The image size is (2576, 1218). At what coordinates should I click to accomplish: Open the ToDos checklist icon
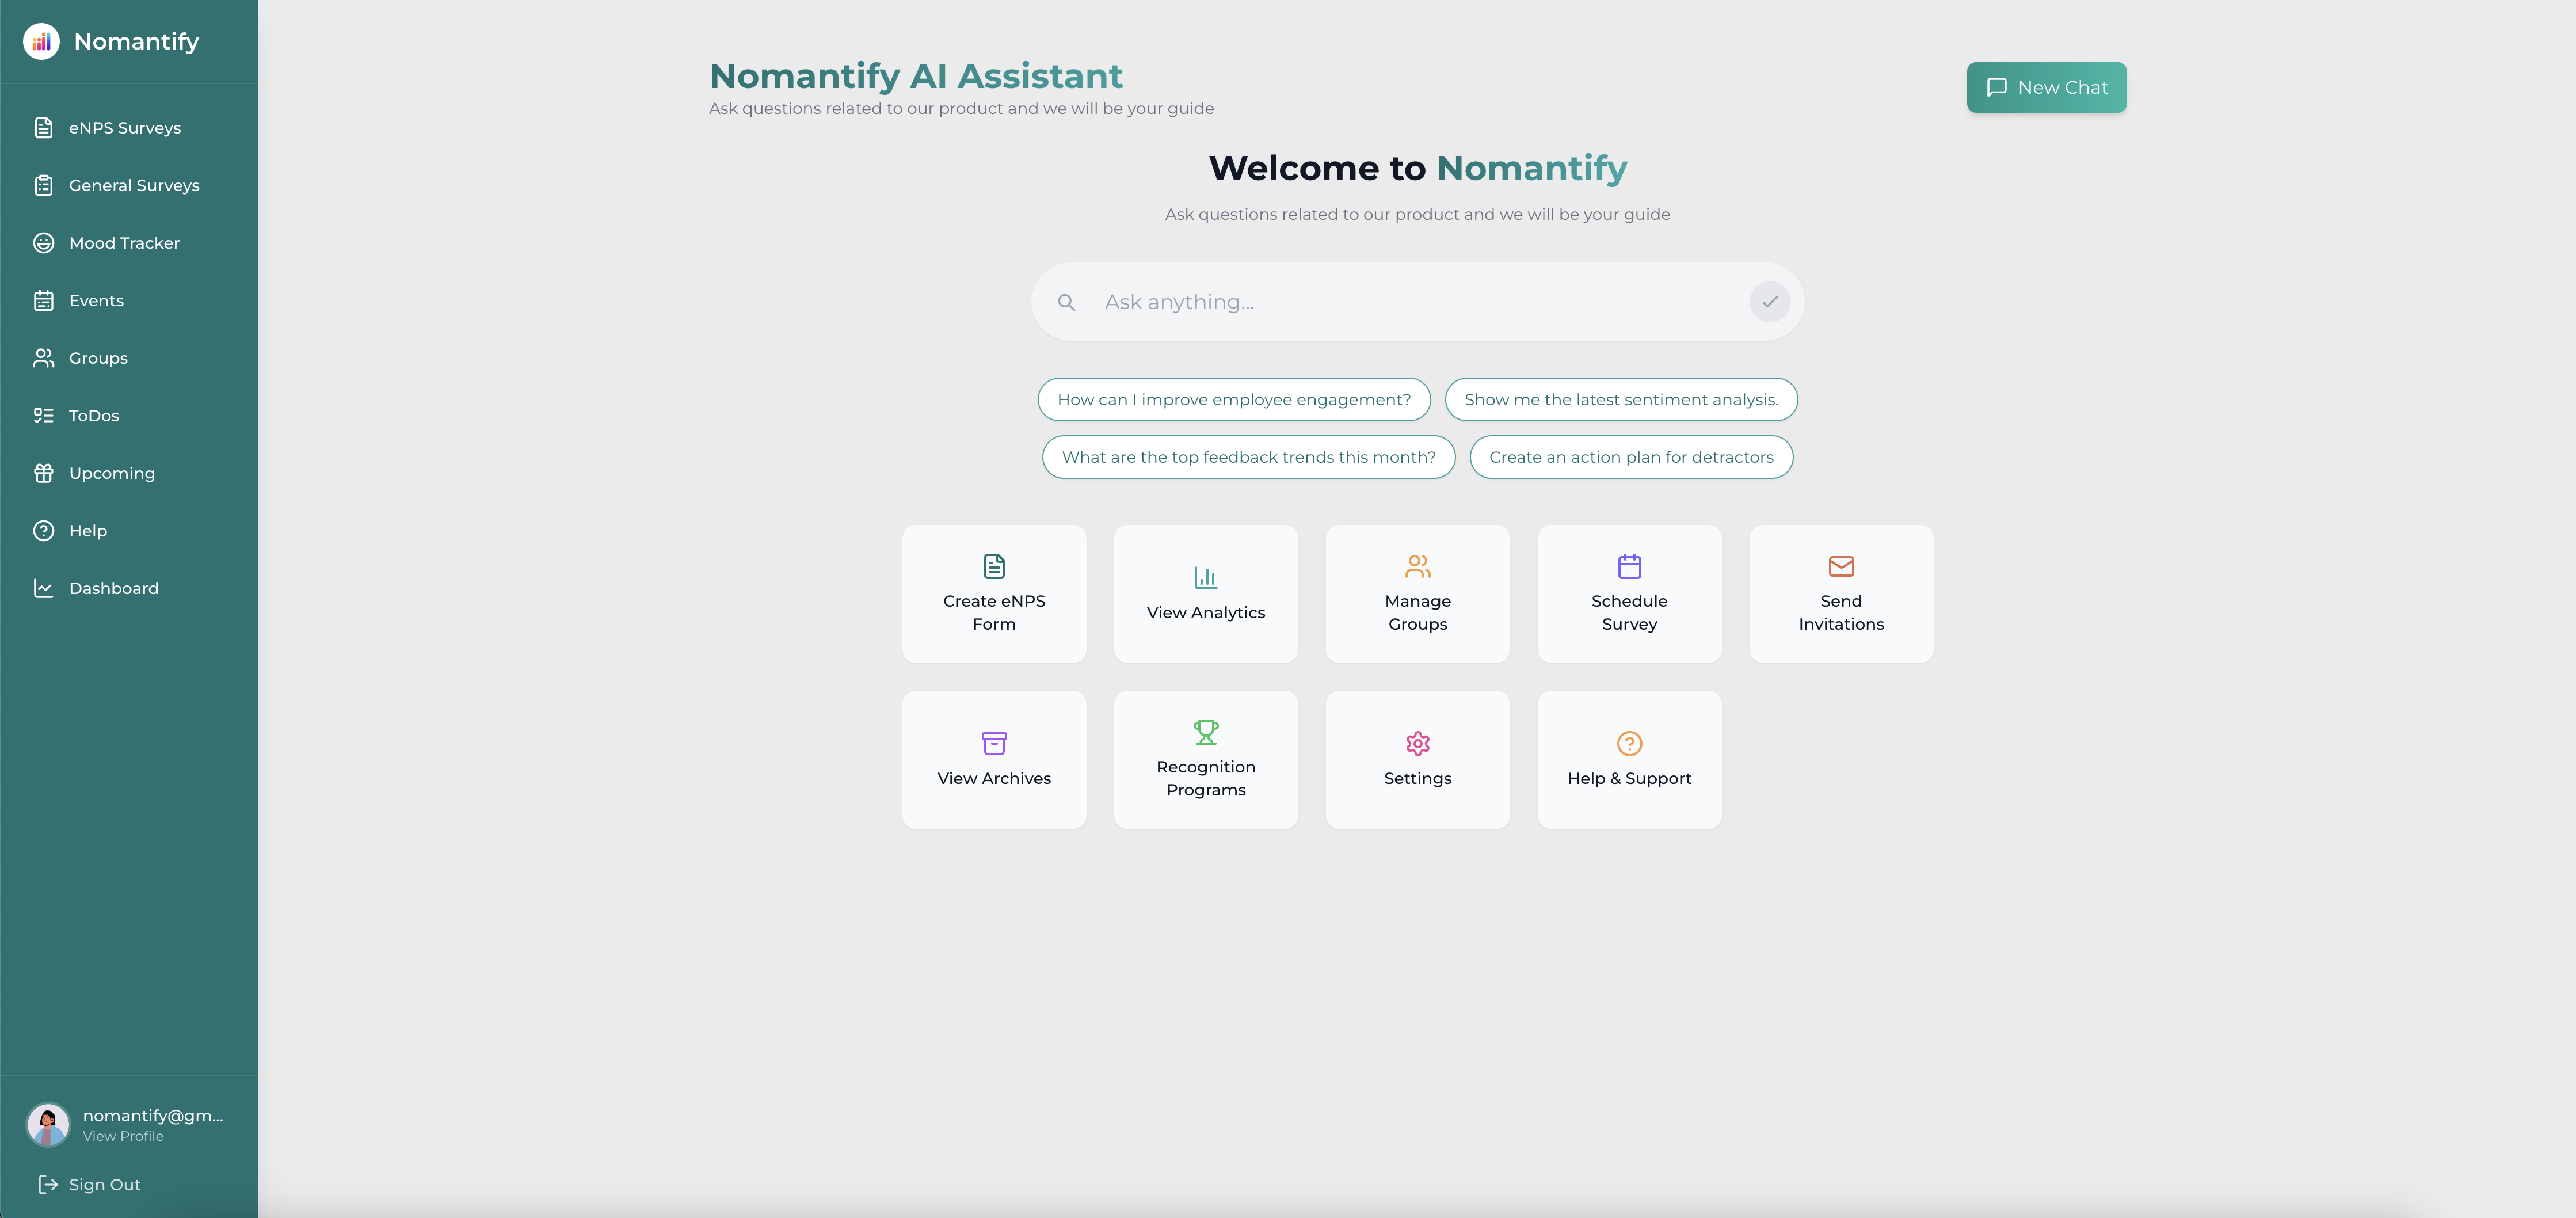[44, 415]
